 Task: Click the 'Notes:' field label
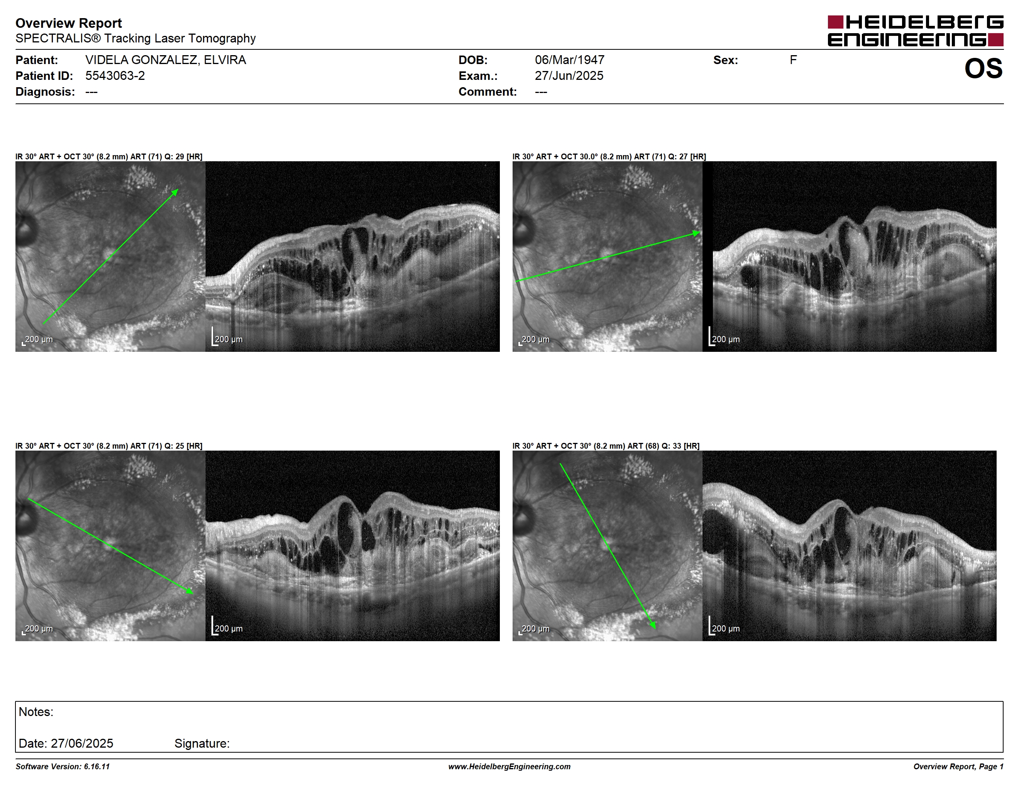(x=36, y=712)
